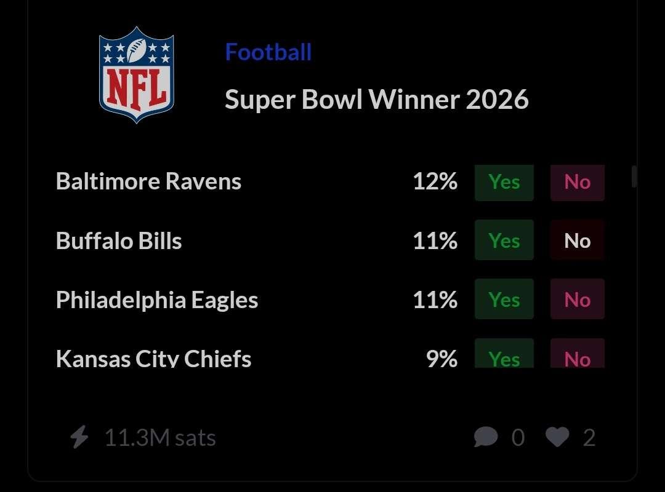Click the lightning bolt sats icon

coord(79,437)
